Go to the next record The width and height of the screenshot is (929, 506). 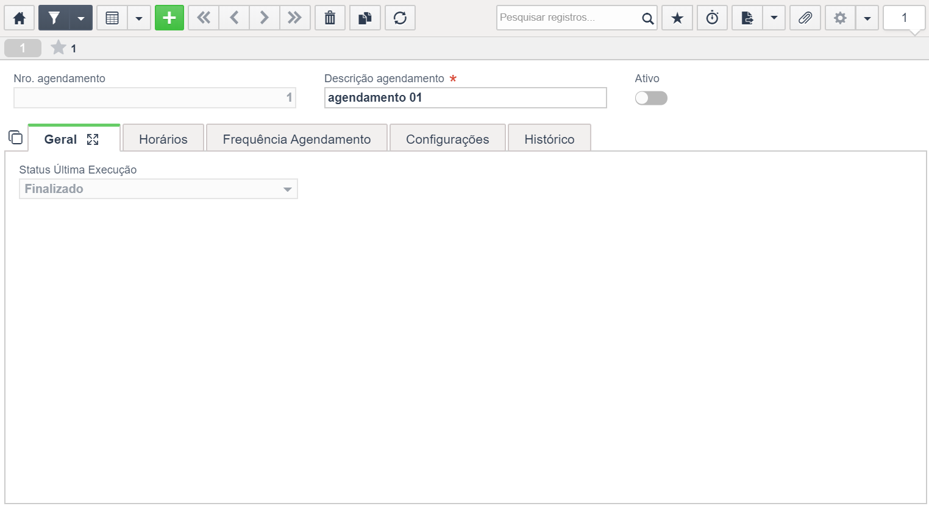(265, 18)
